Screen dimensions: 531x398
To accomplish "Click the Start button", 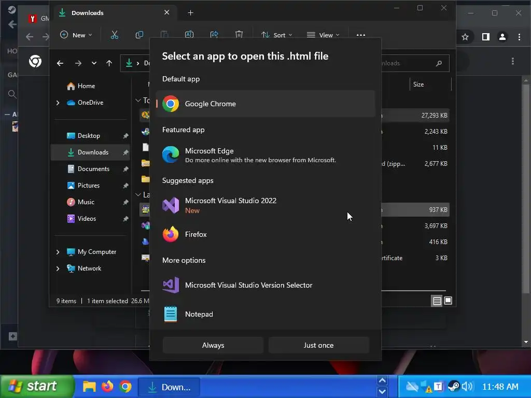I will [37, 386].
